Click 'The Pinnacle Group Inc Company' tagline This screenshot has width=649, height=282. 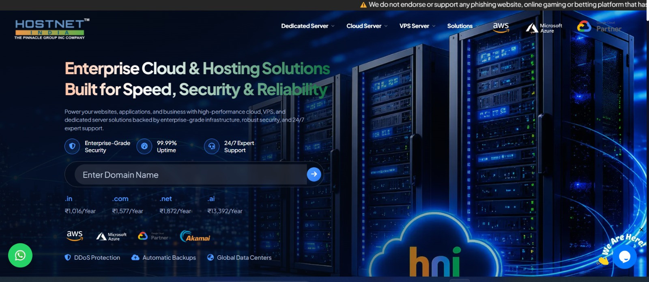coord(49,38)
